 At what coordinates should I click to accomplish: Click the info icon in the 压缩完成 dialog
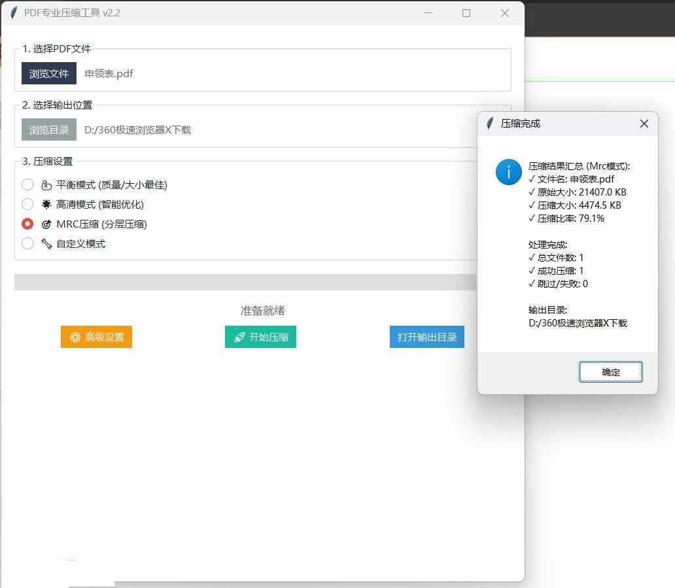(x=509, y=173)
